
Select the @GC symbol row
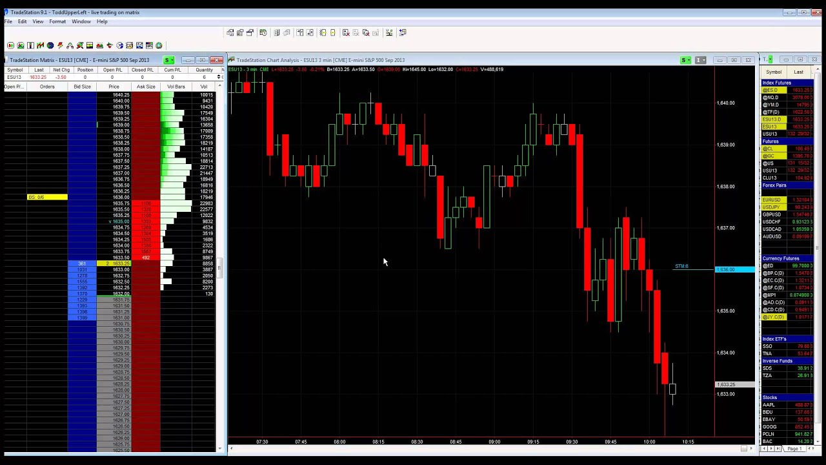tap(787, 156)
